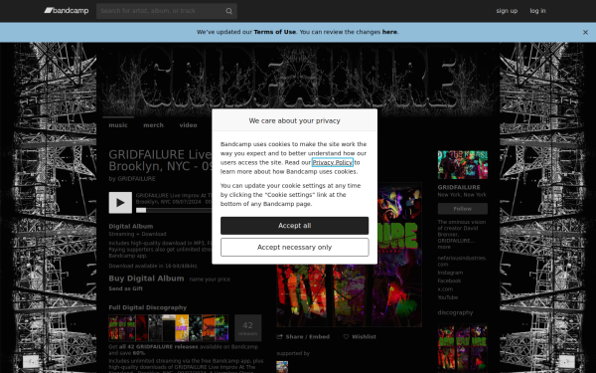Click the 'name your price' text

pyautogui.click(x=210, y=280)
